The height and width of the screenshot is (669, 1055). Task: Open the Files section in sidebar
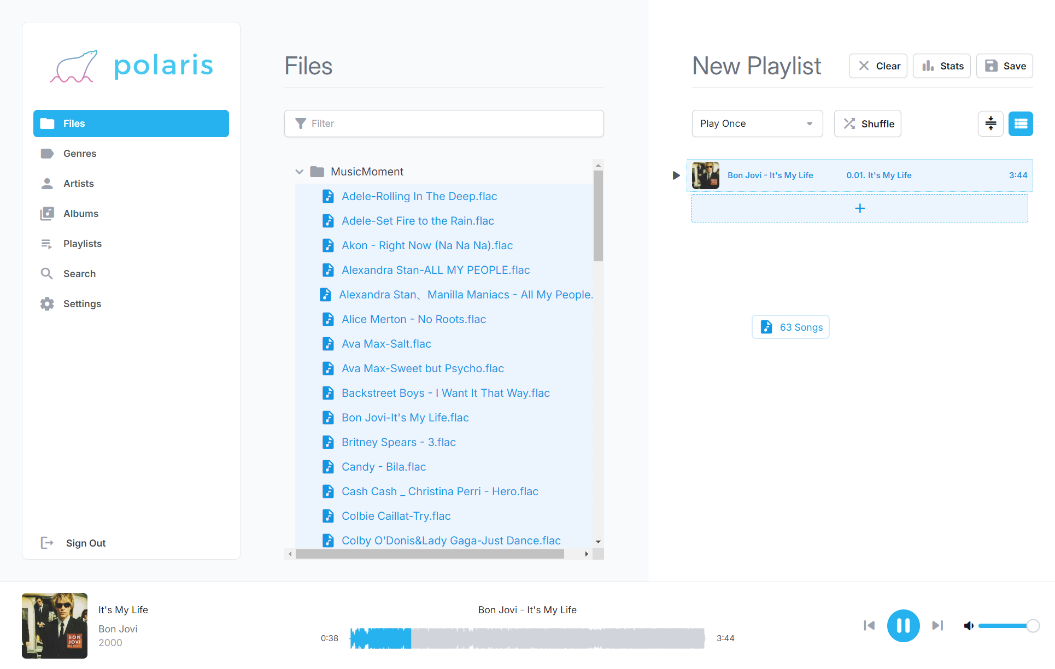click(131, 124)
